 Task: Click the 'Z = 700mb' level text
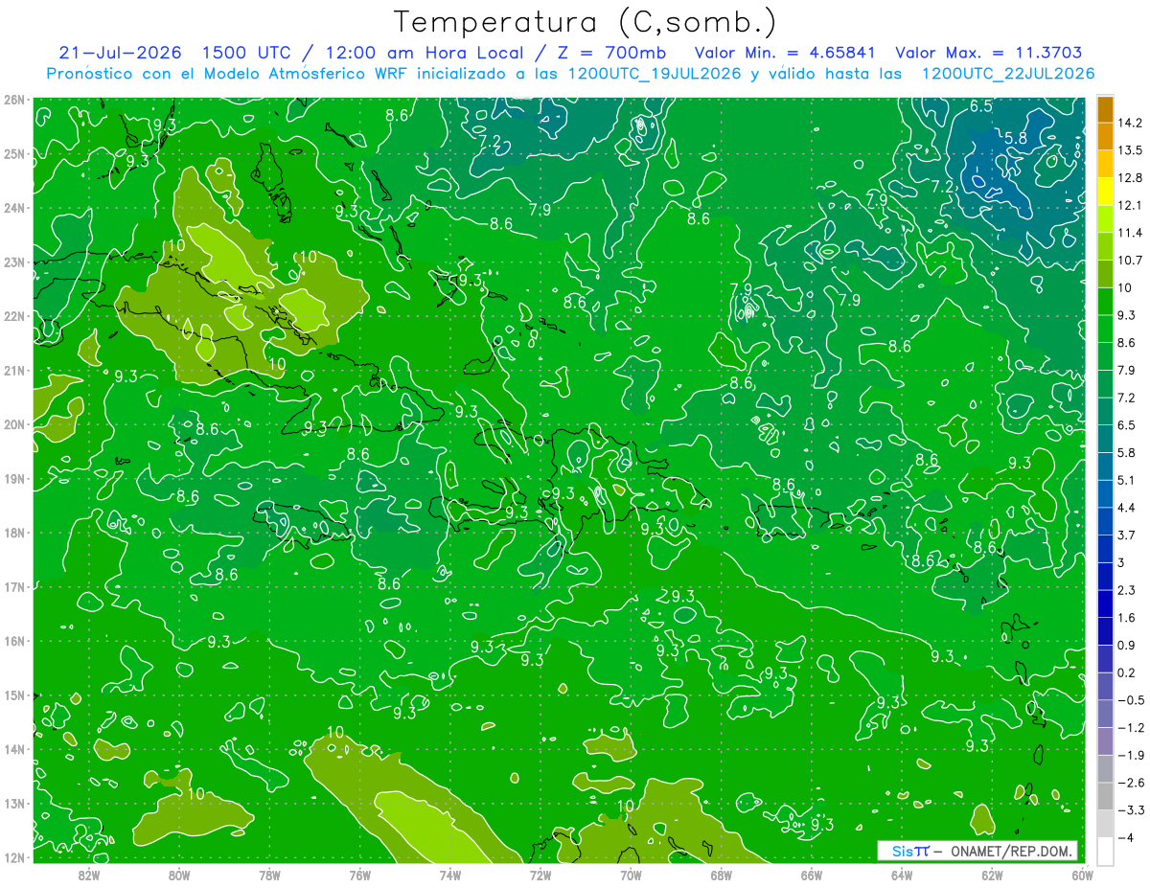coord(611,54)
